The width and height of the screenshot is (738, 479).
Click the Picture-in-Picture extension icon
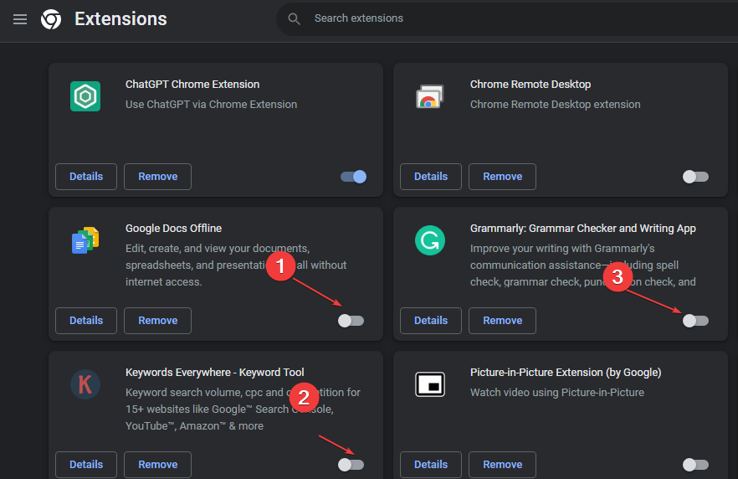point(430,385)
